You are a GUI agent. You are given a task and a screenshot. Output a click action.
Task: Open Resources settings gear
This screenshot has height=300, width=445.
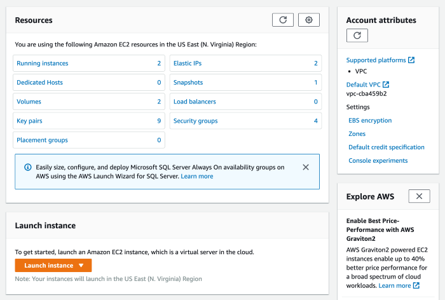click(x=309, y=20)
